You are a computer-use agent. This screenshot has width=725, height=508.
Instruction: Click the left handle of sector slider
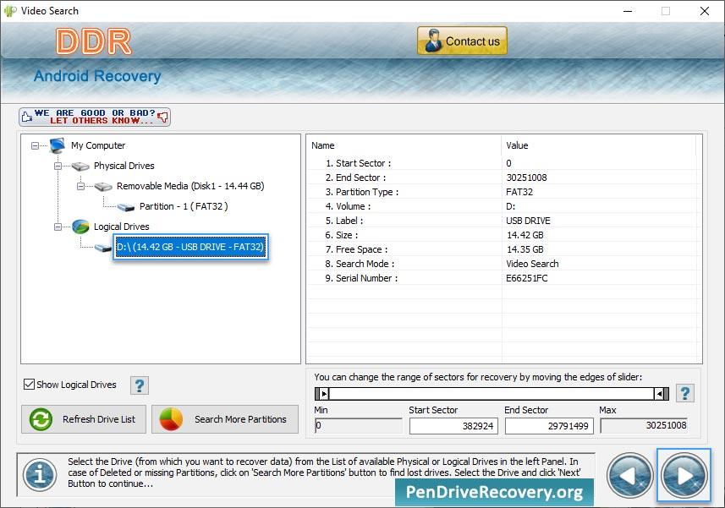(x=322, y=394)
